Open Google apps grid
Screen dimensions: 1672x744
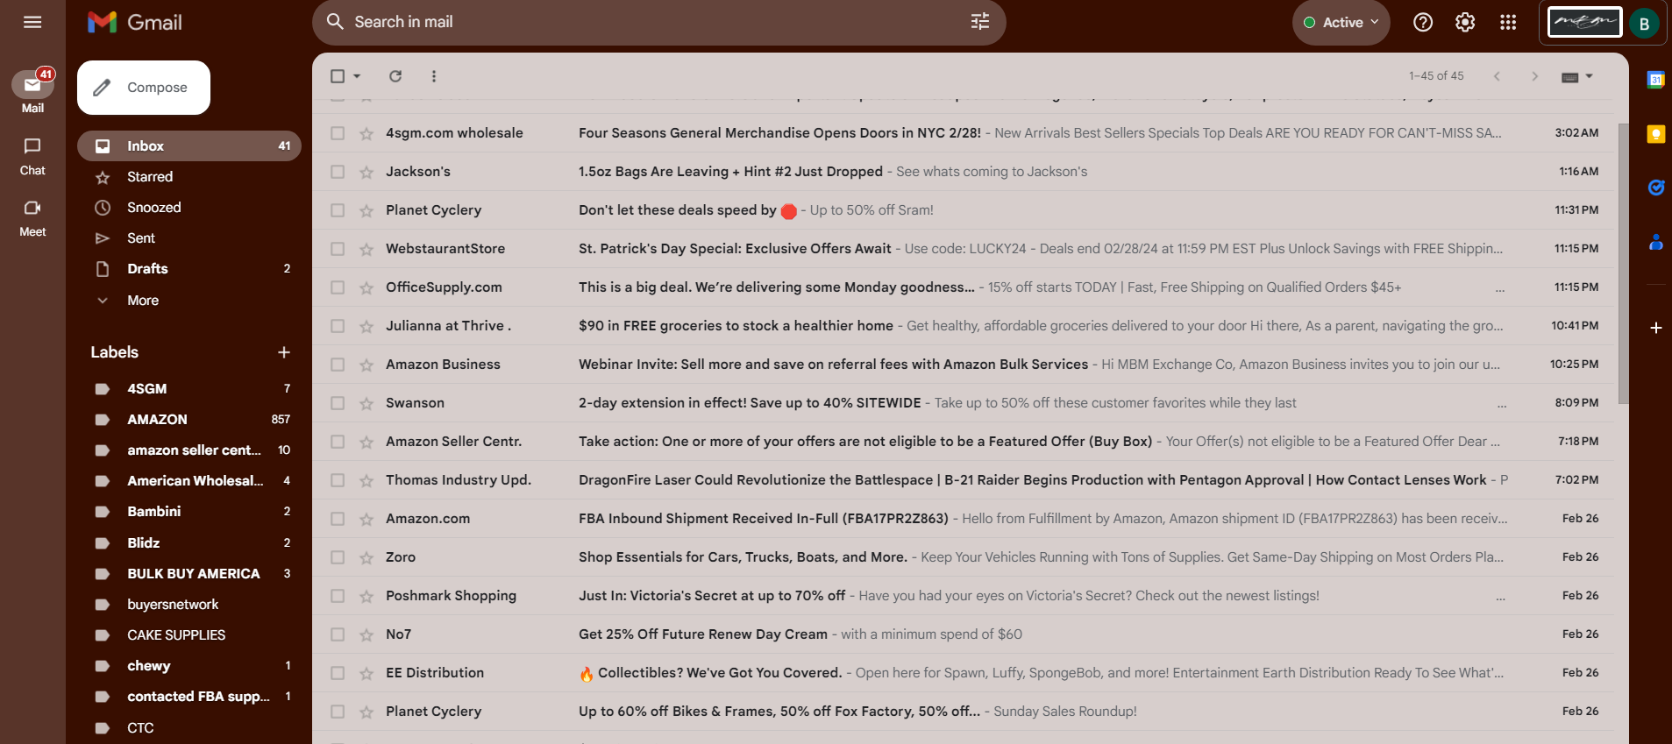[x=1508, y=22]
